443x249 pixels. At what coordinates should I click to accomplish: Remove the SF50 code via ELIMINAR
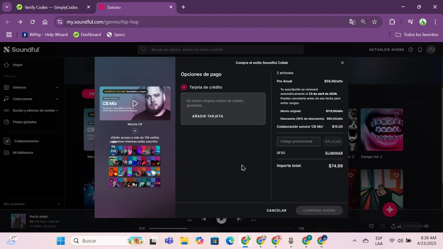coord(334,153)
